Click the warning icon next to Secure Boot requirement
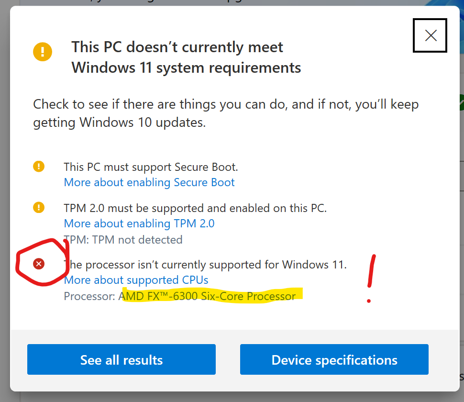The height and width of the screenshot is (402, 464). (39, 167)
